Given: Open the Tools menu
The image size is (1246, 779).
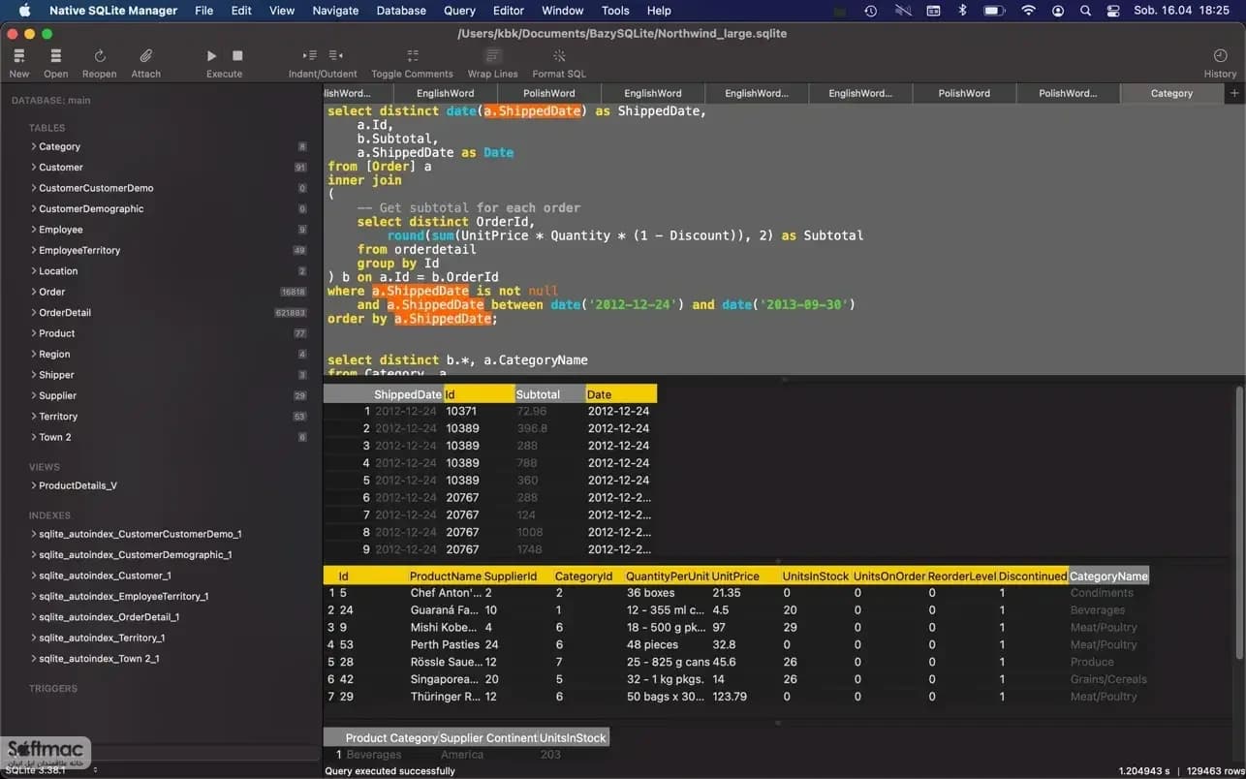Looking at the screenshot, I should 615,11.
